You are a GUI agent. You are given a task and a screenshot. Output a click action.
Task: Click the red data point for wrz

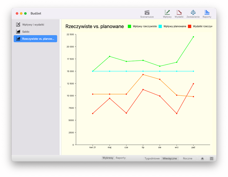(x=177, y=113)
